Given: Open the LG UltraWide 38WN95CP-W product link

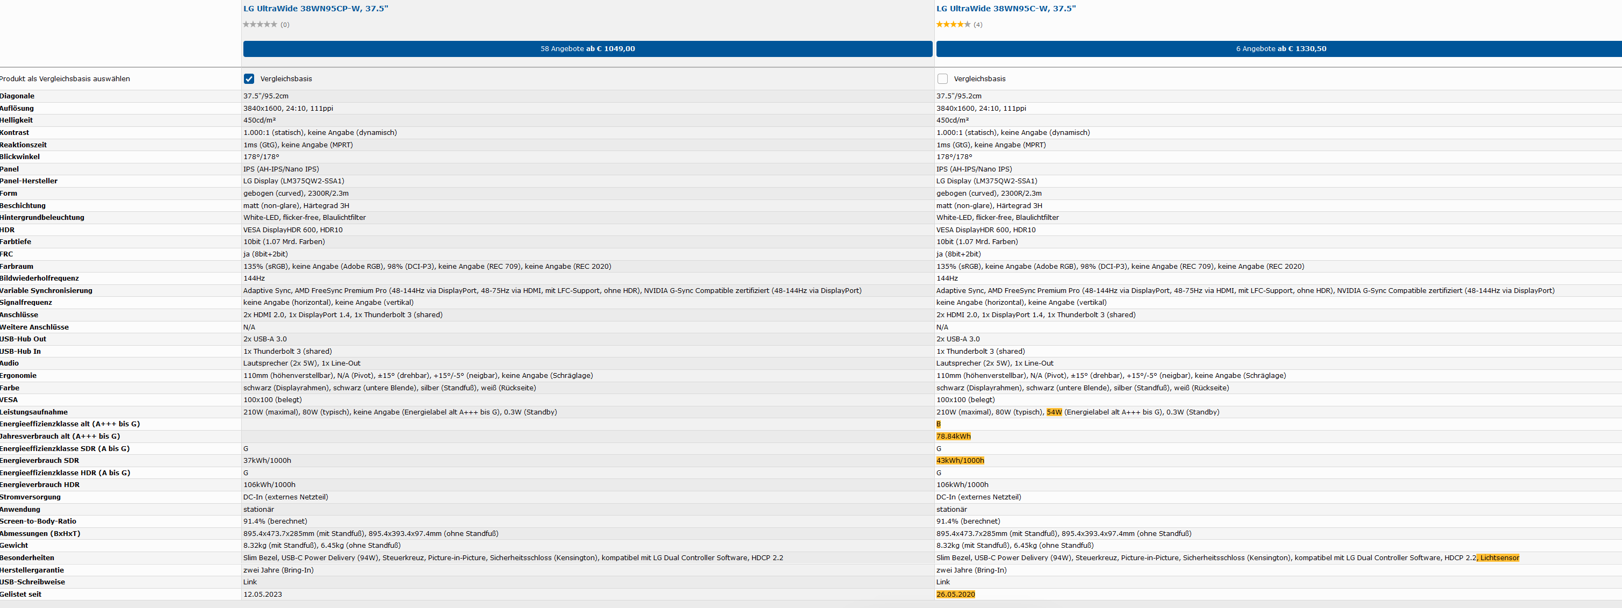Looking at the screenshot, I should click(315, 8).
